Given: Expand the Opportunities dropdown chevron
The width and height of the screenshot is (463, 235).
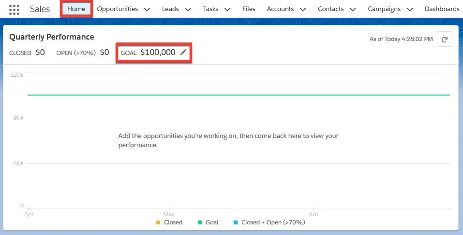Looking at the screenshot, I should point(147,10).
